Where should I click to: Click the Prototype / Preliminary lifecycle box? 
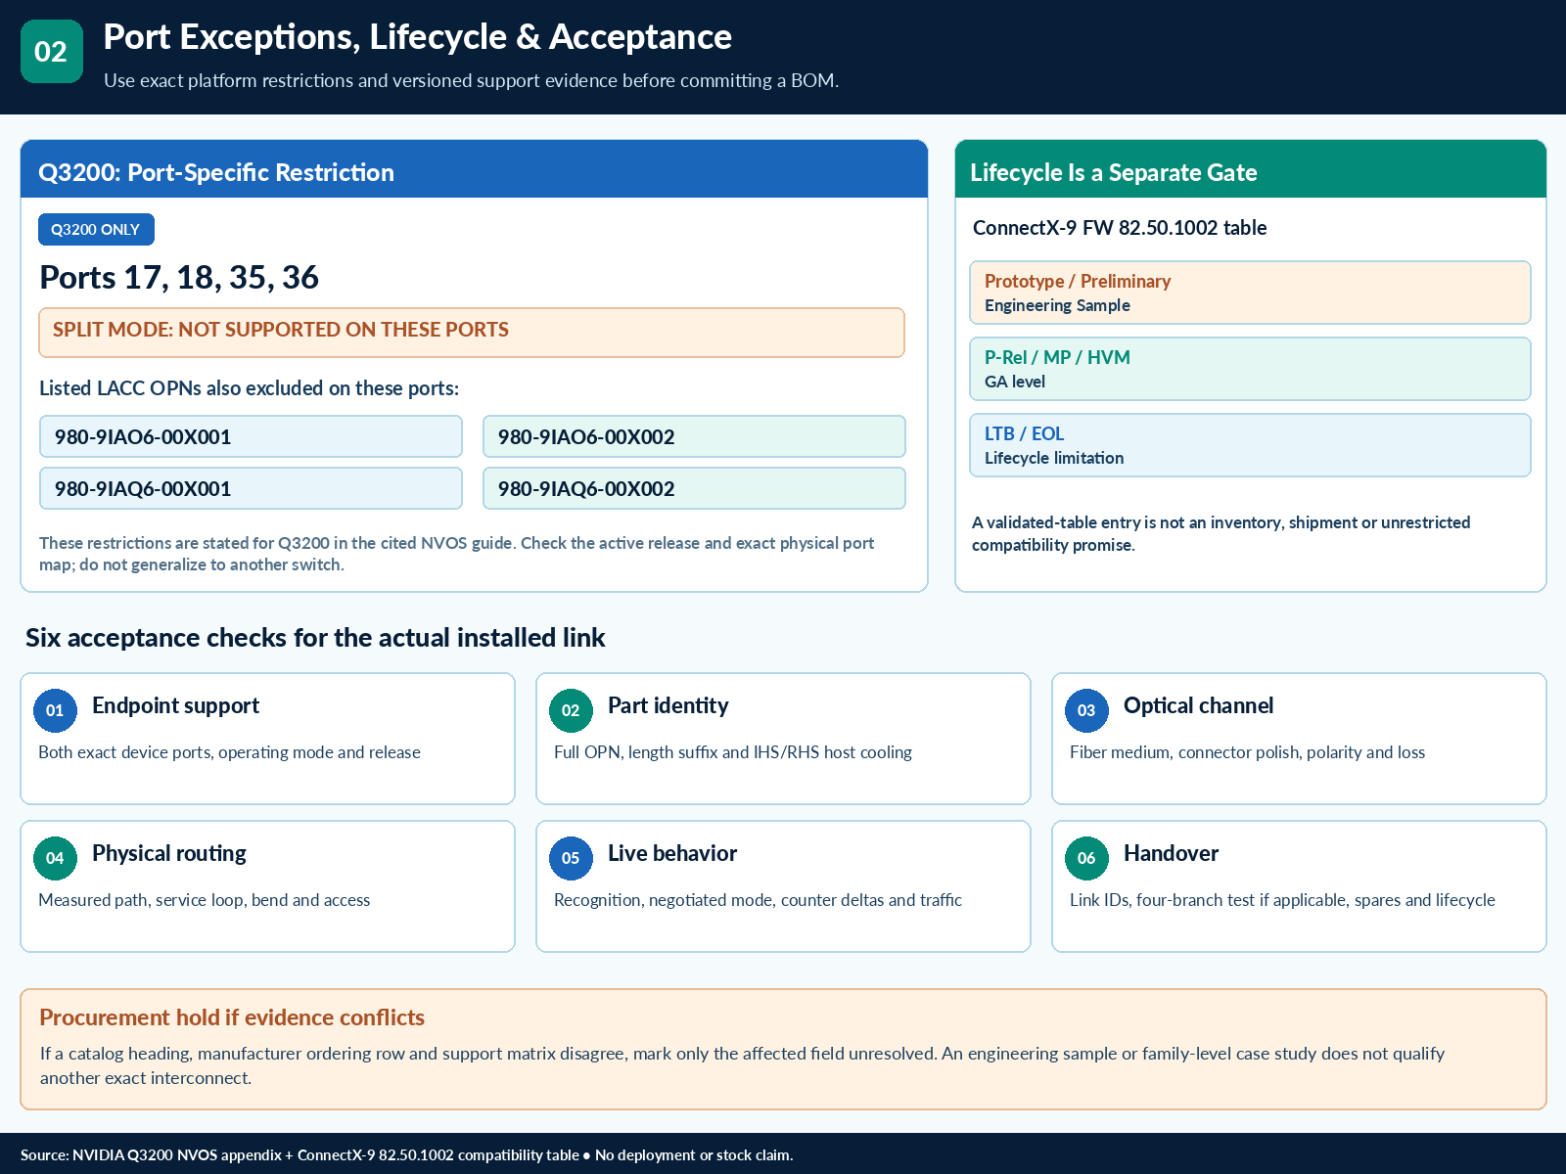click(x=1250, y=293)
